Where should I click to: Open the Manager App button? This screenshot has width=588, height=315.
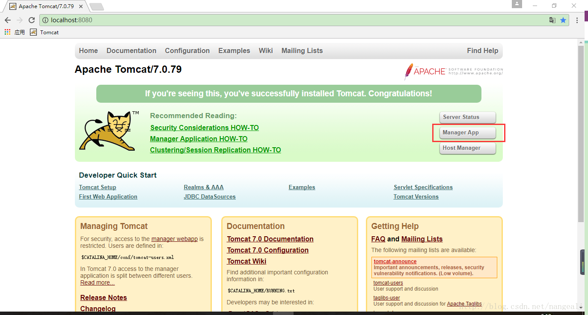[467, 133]
